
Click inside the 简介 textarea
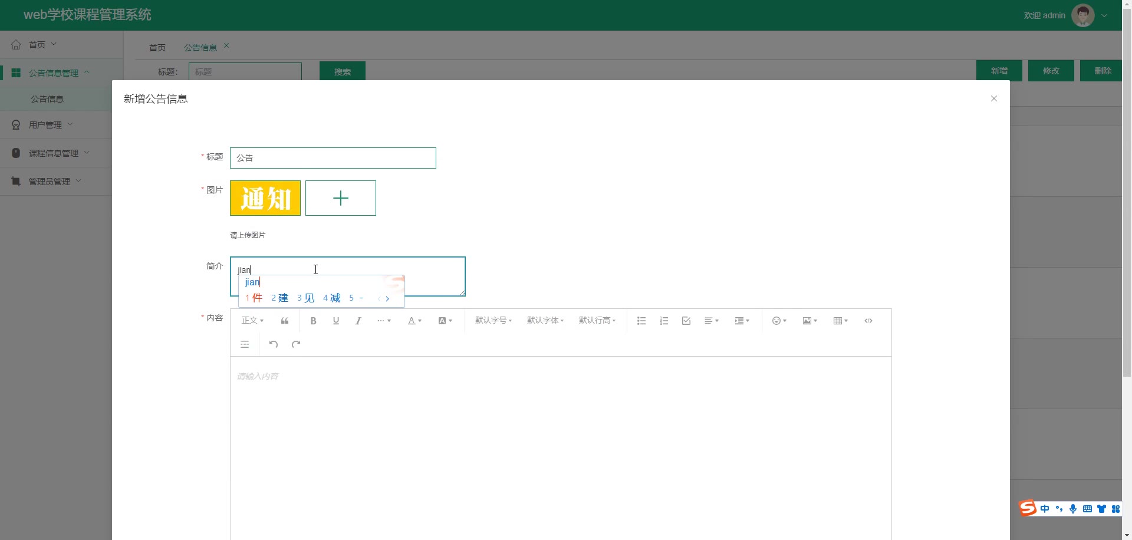point(348,276)
